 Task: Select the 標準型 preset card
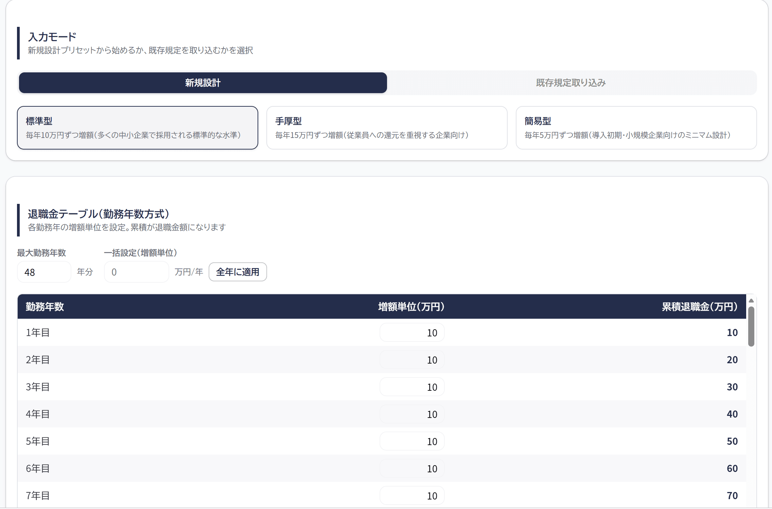138,128
